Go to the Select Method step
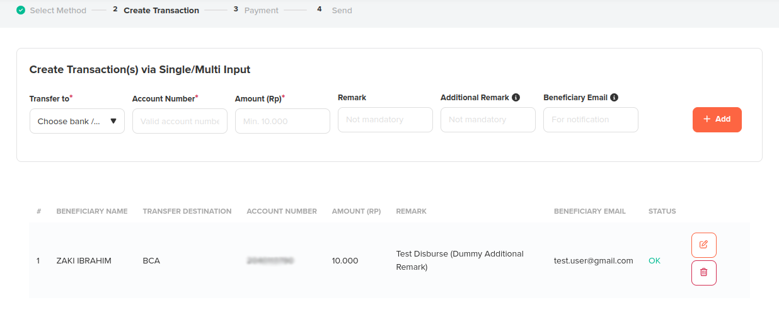779x312 pixels. (58, 11)
